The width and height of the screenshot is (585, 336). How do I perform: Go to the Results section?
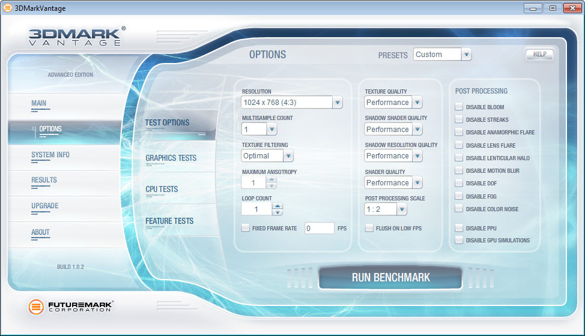[44, 180]
